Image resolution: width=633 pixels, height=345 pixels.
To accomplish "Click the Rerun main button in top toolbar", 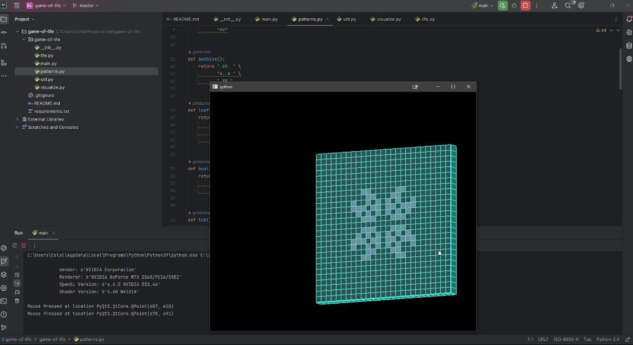I will (502, 5).
